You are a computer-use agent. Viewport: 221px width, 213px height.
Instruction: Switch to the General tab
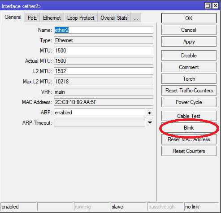(13, 17)
